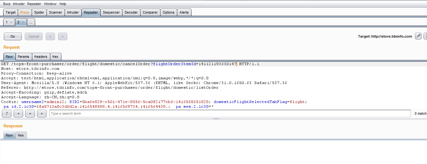Viewport: 427px width, 164px height.
Task: Open the Repeater menu
Action: point(34,4)
